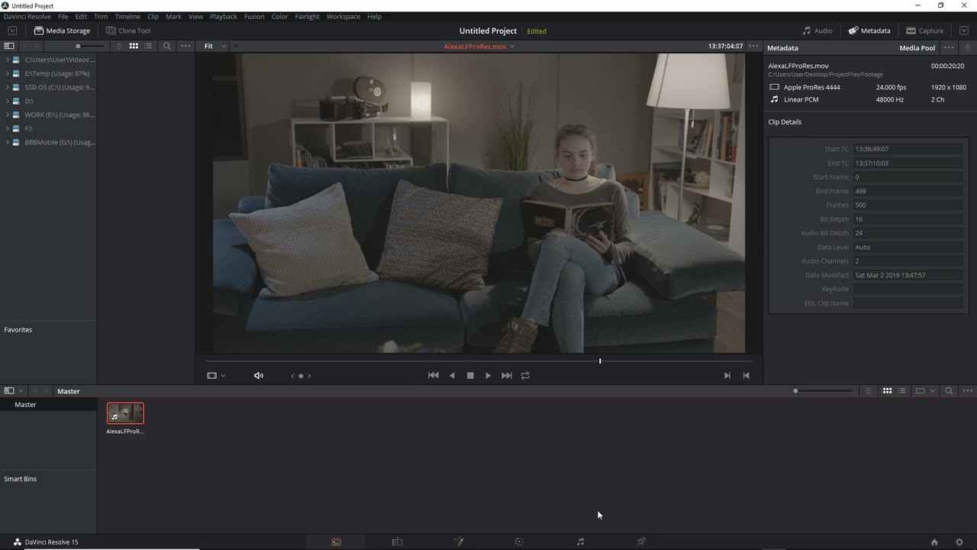Click the EDL Clip Name field
This screenshot has height=550, width=977.
pyautogui.click(x=908, y=303)
